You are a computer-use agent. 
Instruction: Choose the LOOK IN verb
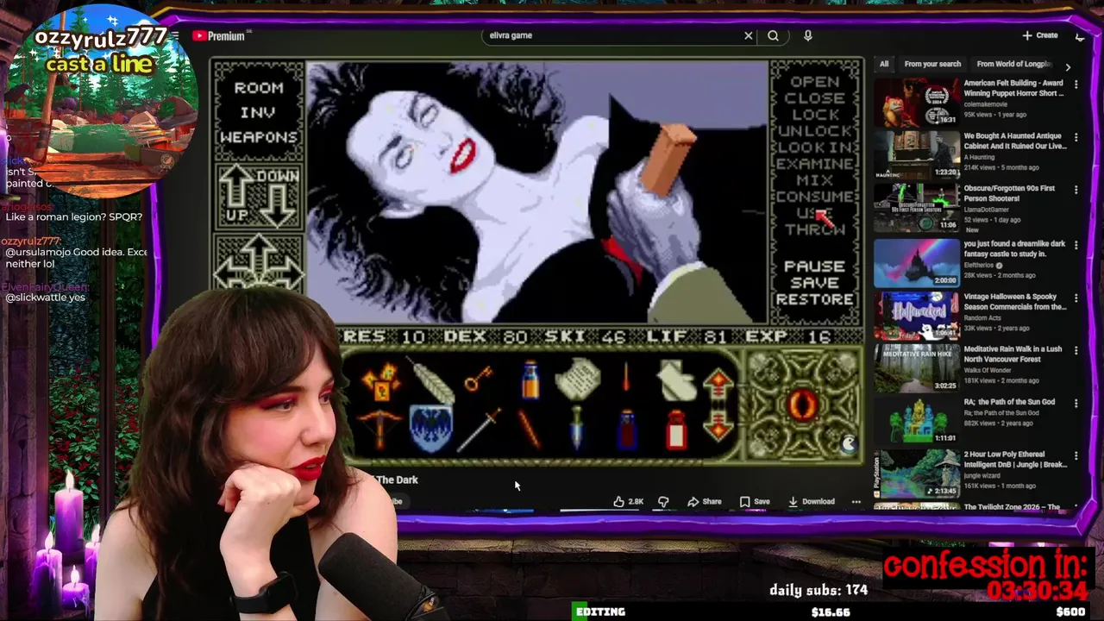click(814, 147)
